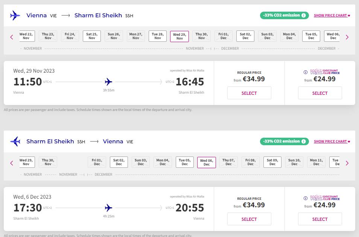Expand Show Price Chart for Sharm to Vienna

click(332, 141)
